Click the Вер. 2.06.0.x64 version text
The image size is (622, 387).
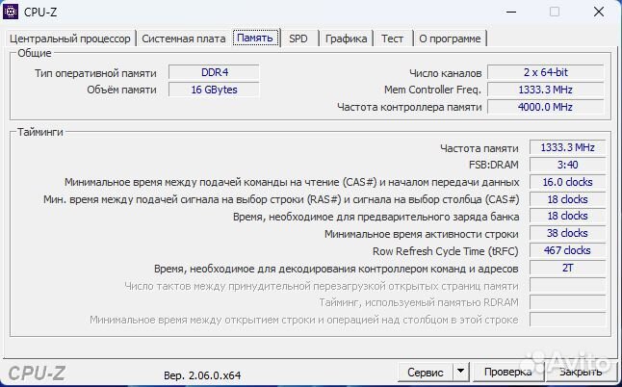202,375
